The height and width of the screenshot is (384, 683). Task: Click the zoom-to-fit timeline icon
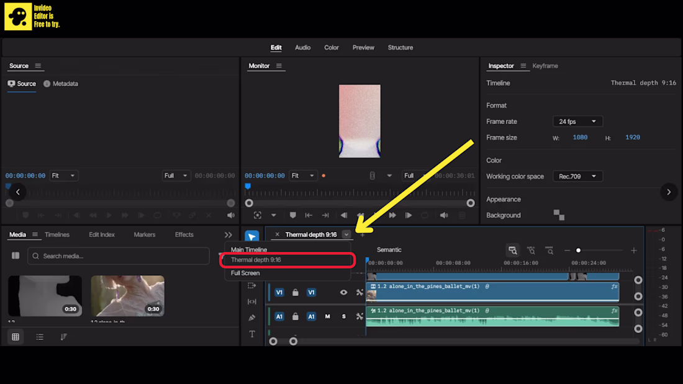coord(513,251)
